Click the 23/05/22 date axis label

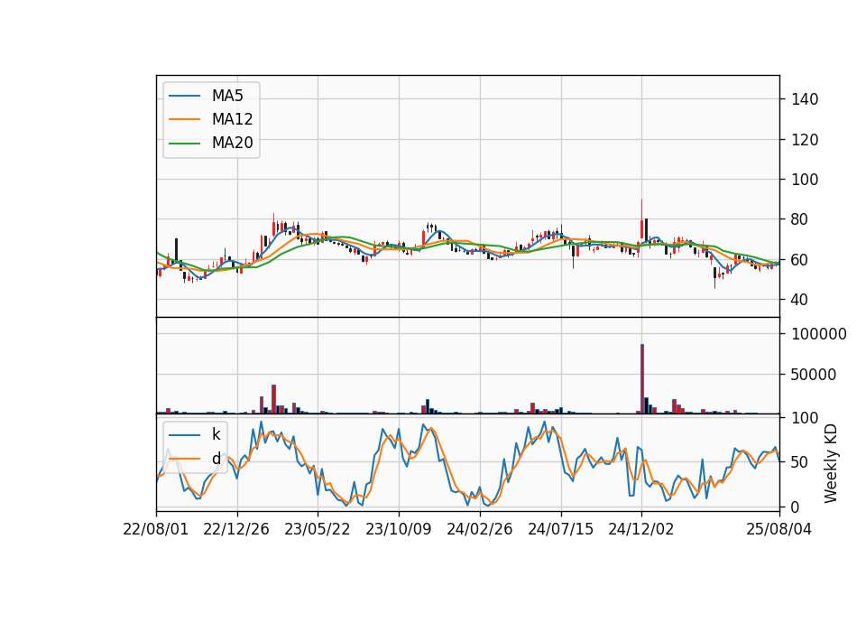click(x=317, y=529)
